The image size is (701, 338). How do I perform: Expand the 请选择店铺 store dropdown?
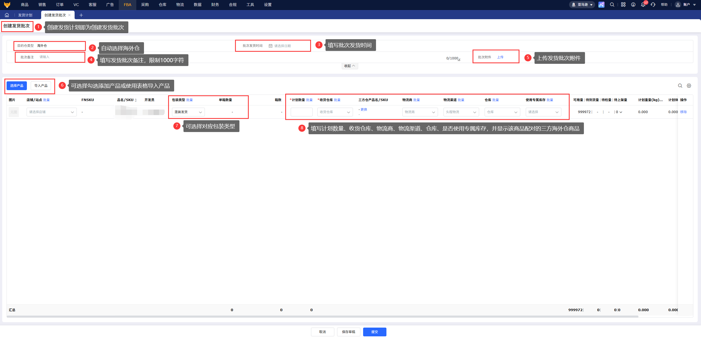[x=52, y=112]
